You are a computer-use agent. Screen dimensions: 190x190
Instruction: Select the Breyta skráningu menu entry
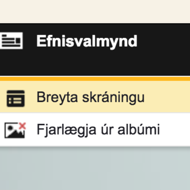tap(95, 97)
